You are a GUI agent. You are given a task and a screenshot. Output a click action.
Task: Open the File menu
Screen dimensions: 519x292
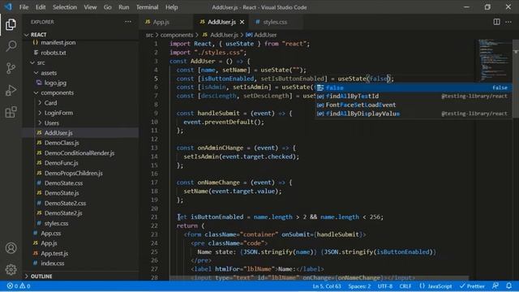click(24, 7)
